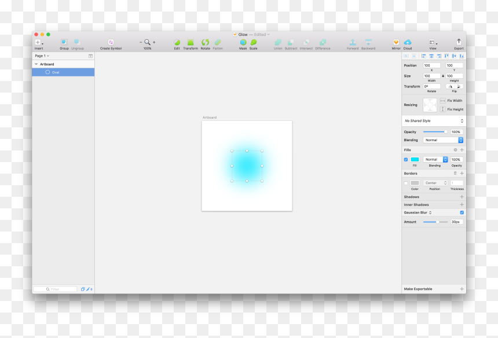The image size is (498, 338).
Task: Open Sketch Cloud sharing
Action: pos(408,42)
